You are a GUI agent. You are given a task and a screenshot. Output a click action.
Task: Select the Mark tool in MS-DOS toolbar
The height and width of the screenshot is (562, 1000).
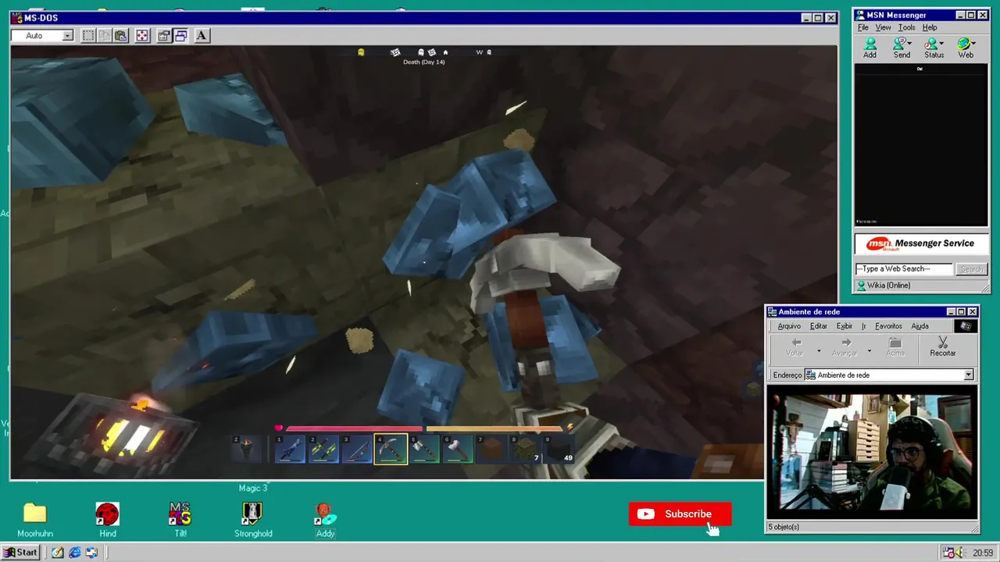coord(88,35)
